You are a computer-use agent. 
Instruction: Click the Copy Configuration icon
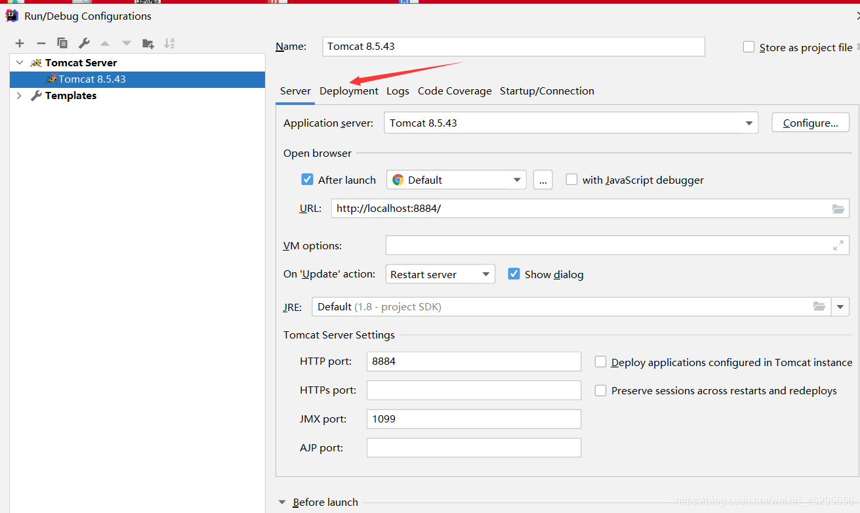(x=62, y=43)
